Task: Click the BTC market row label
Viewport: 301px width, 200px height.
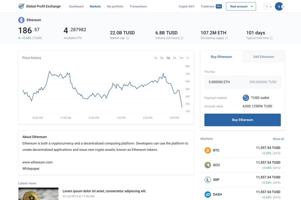Action: click(x=216, y=150)
